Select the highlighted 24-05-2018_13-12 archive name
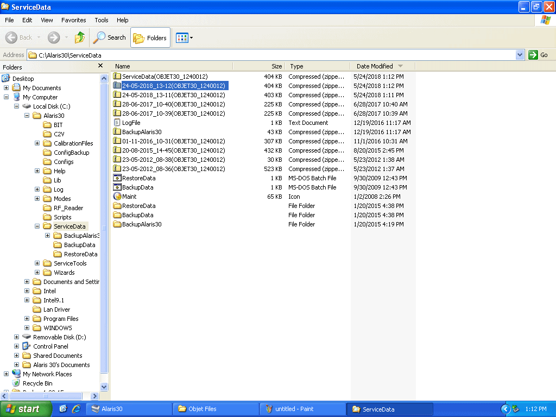Viewport: 556px width, 417px height. click(x=174, y=85)
